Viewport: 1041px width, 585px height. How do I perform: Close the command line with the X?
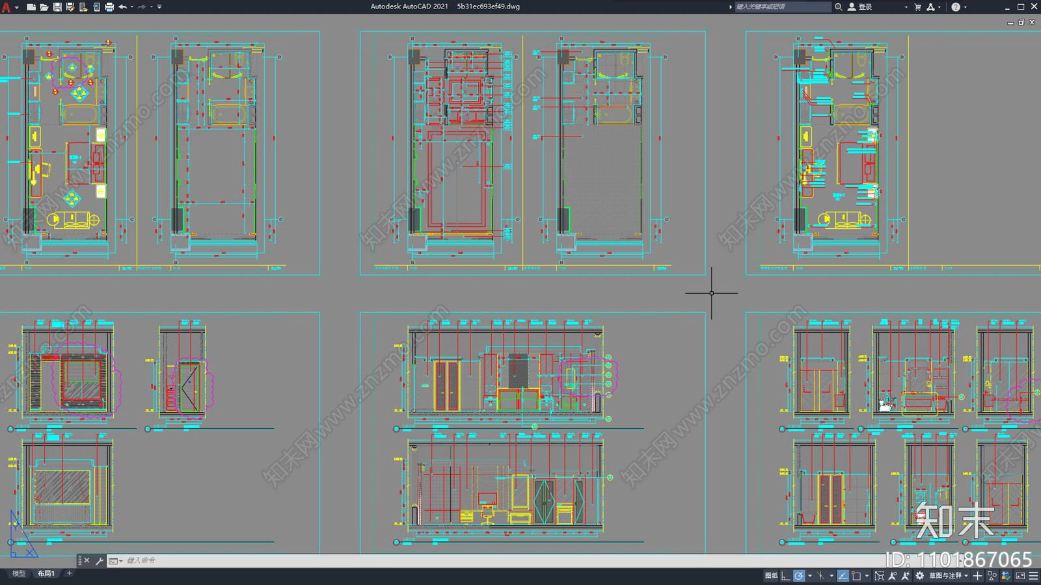[x=87, y=560]
